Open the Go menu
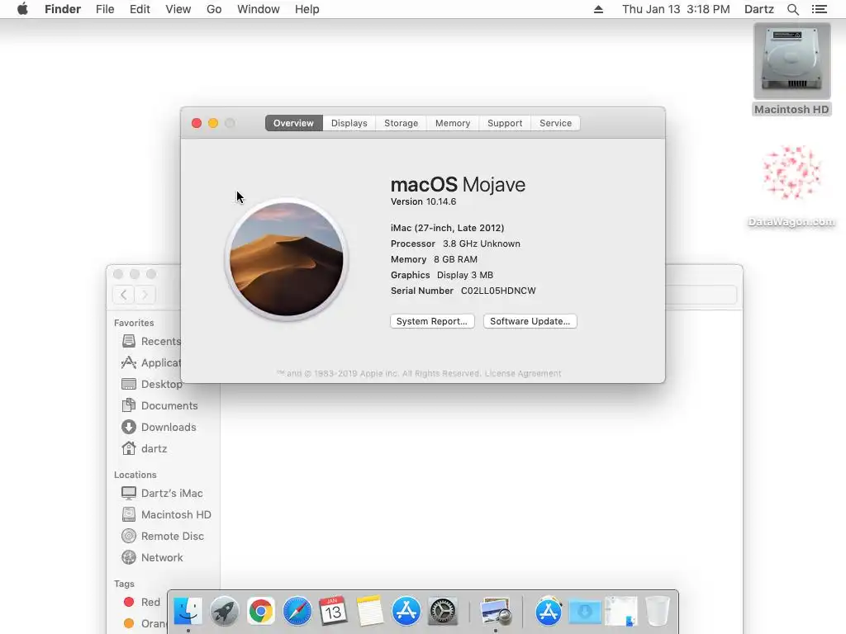 coord(214,9)
